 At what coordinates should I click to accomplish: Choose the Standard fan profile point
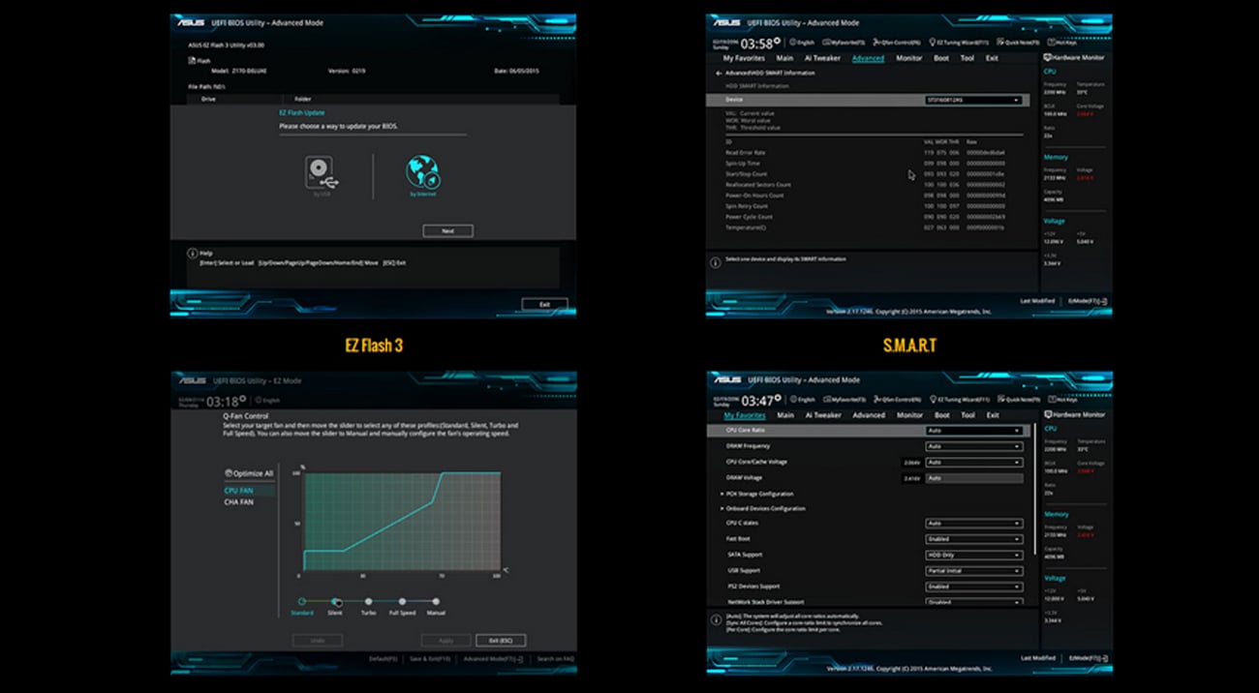point(302,601)
